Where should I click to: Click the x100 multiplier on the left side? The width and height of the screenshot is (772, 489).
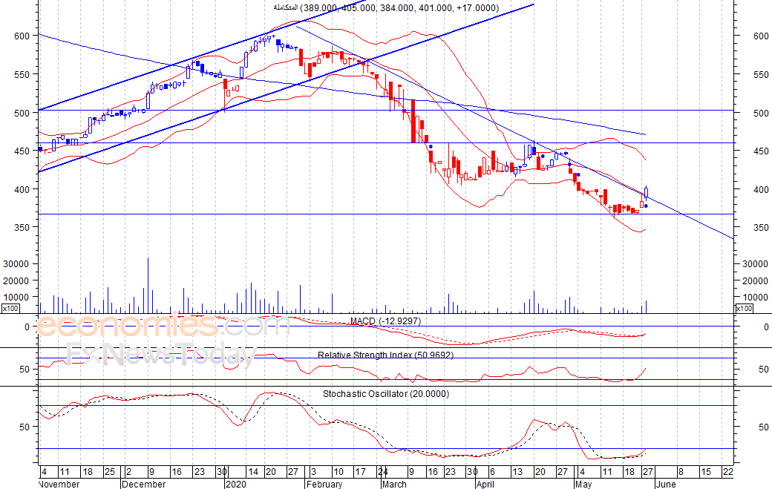(x=10, y=309)
